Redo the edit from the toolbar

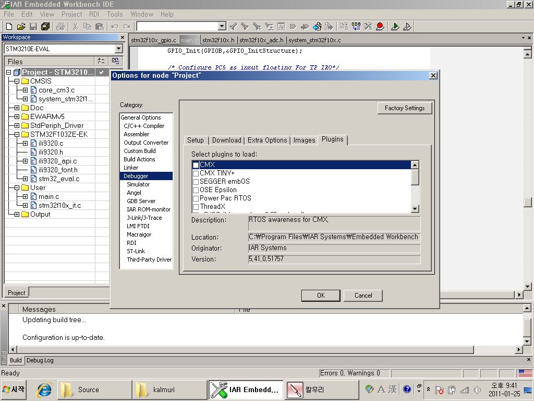127,26
